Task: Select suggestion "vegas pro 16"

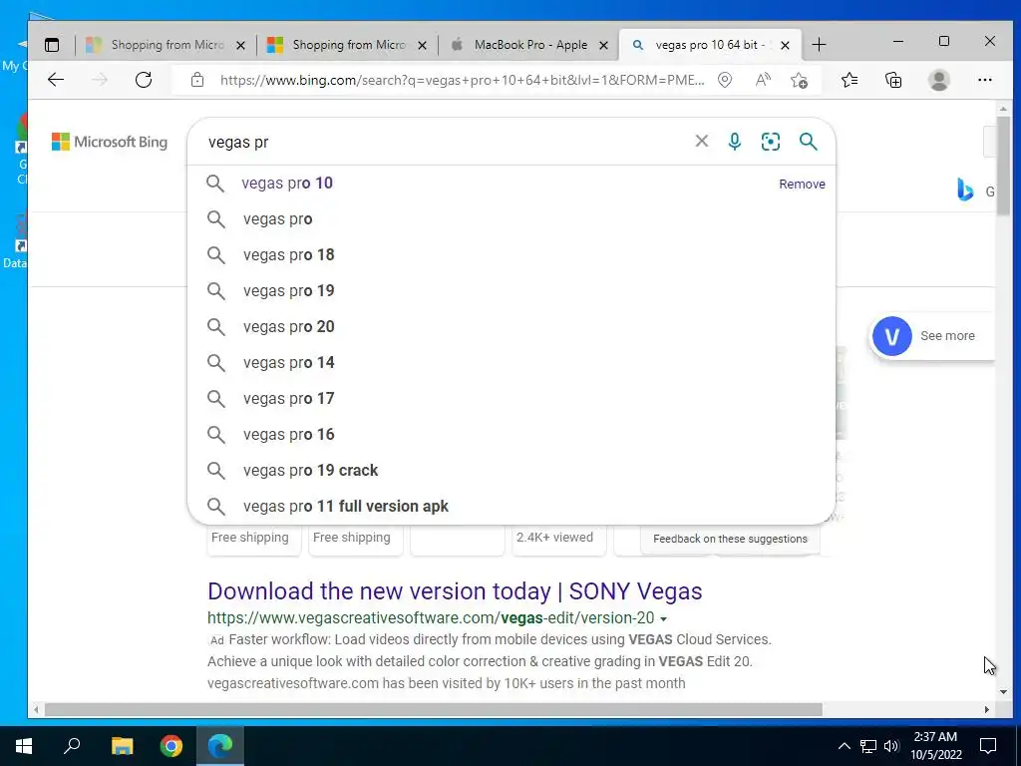Action: [x=511, y=434]
